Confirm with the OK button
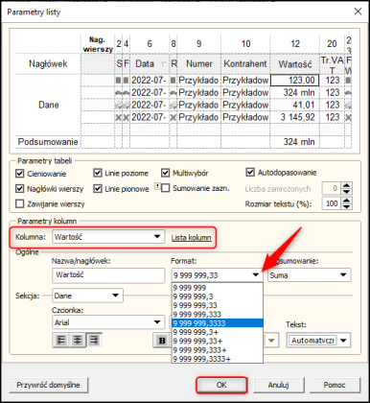370x403 pixels. (x=221, y=385)
